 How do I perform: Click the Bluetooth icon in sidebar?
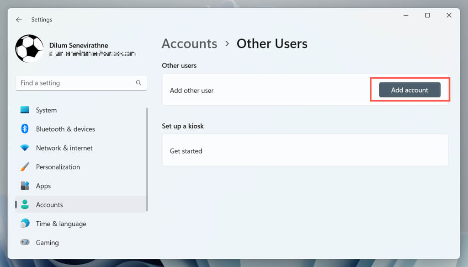(x=25, y=129)
